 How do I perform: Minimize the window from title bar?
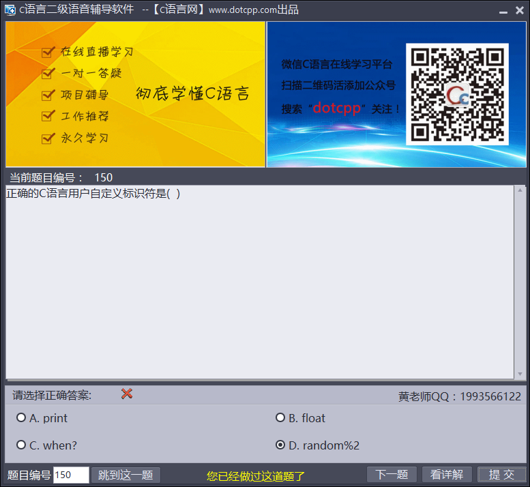pos(502,11)
